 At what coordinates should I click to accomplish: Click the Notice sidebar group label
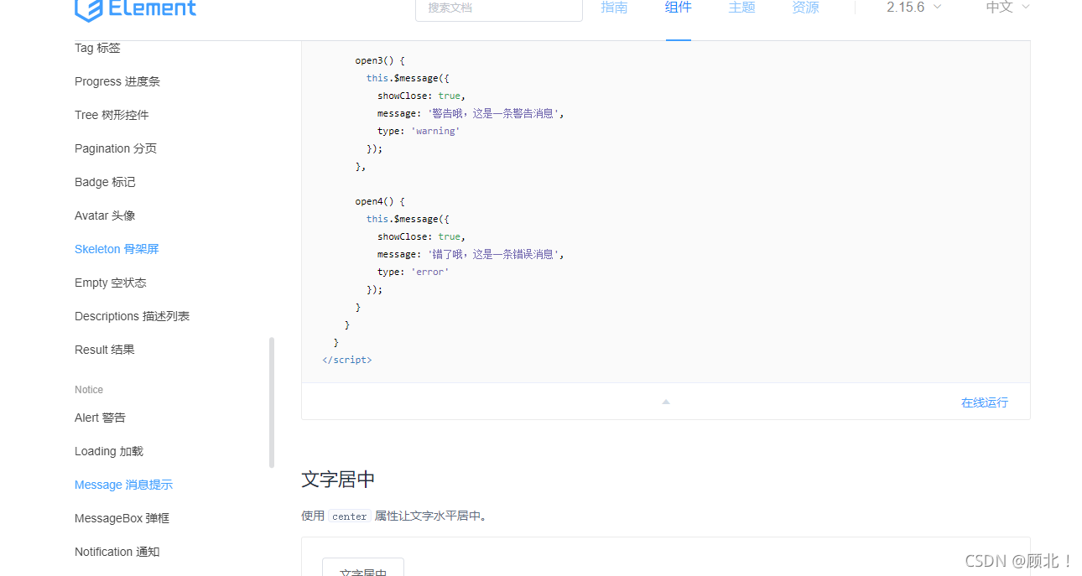(x=89, y=390)
